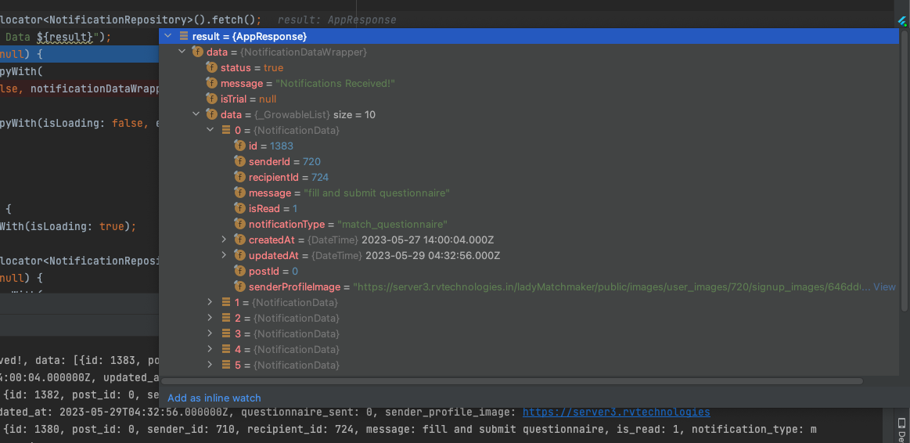Select message "fill and submit questionnaire" row
910x443 pixels.
tap(529, 193)
